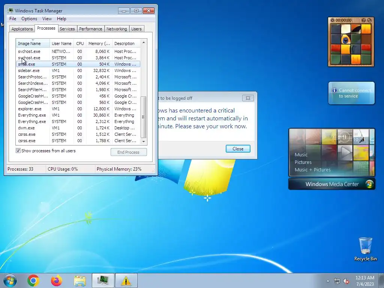Select Everything.exe run by VM1
The image size is (384, 288).
78,115
